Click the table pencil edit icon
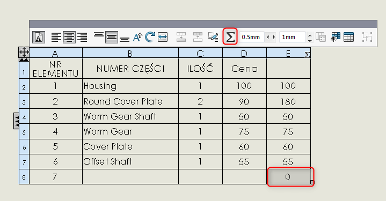This screenshot has width=386, height=201. pos(213,37)
